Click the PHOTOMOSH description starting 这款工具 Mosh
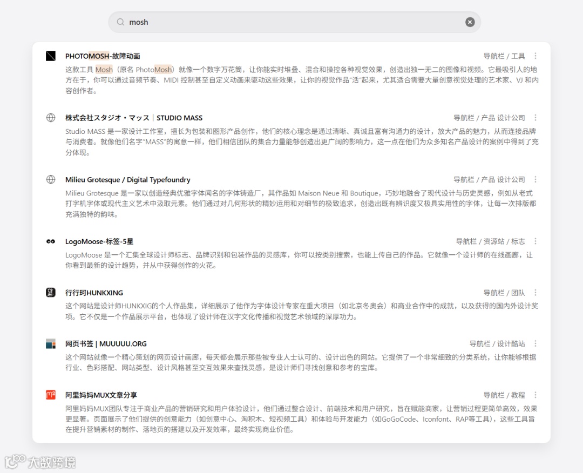This screenshot has width=583, height=473. [302, 80]
